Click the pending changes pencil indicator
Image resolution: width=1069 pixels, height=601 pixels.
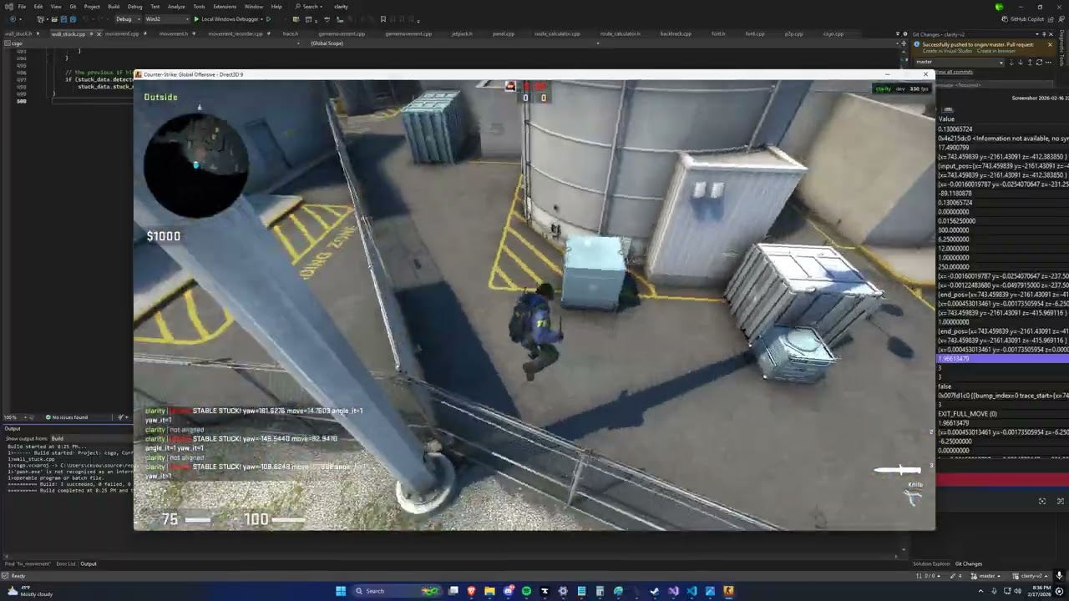pos(957,576)
